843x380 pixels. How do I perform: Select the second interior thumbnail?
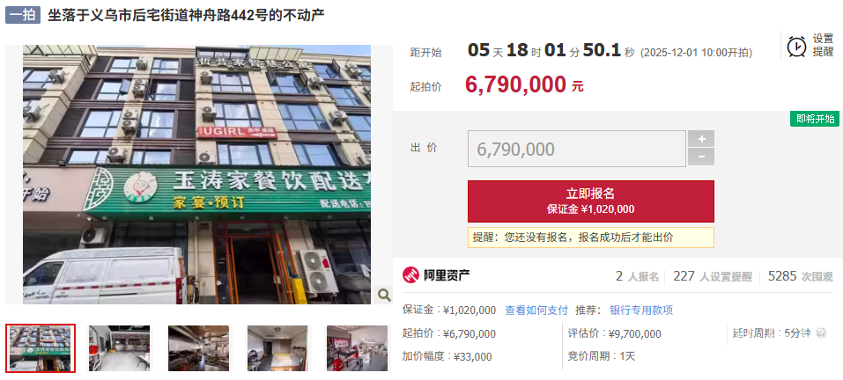click(x=119, y=348)
